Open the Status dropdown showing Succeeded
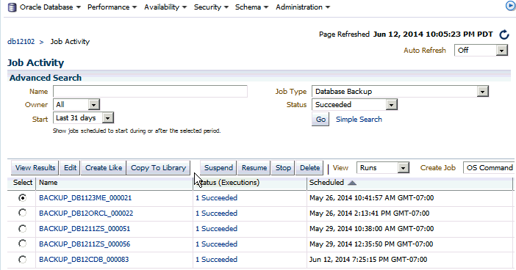Screen dimensions: 516x270 pyautogui.click(x=354, y=104)
